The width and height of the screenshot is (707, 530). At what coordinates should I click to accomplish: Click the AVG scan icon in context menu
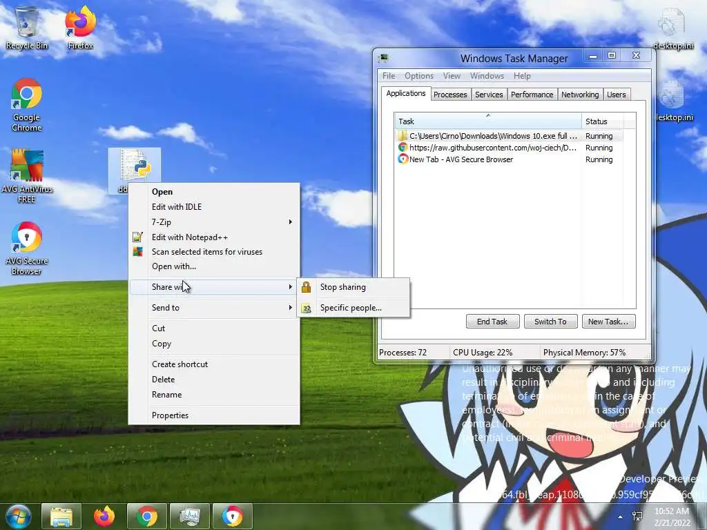(x=137, y=252)
